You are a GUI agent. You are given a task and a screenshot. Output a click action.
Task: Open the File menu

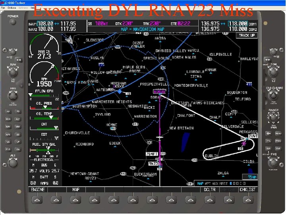click(x=3, y=8)
